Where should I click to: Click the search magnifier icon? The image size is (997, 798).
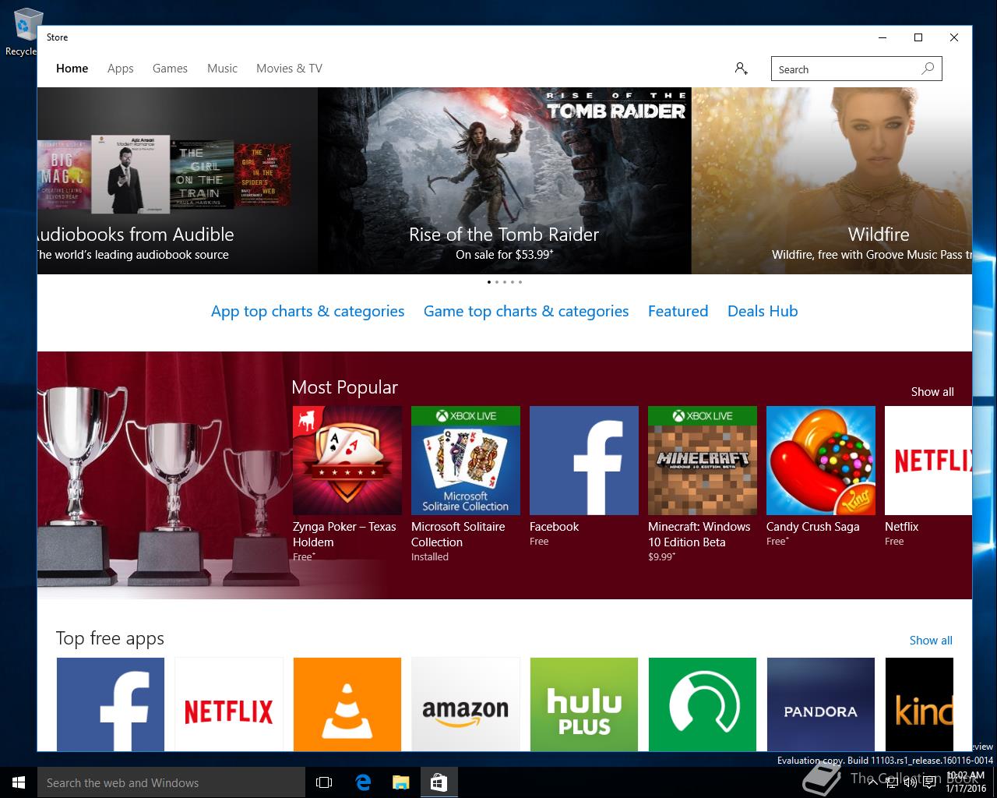[x=928, y=69]
